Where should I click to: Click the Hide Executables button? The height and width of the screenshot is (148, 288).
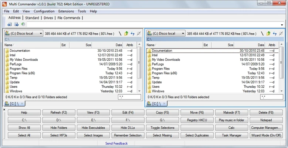(x=93, y=128)
